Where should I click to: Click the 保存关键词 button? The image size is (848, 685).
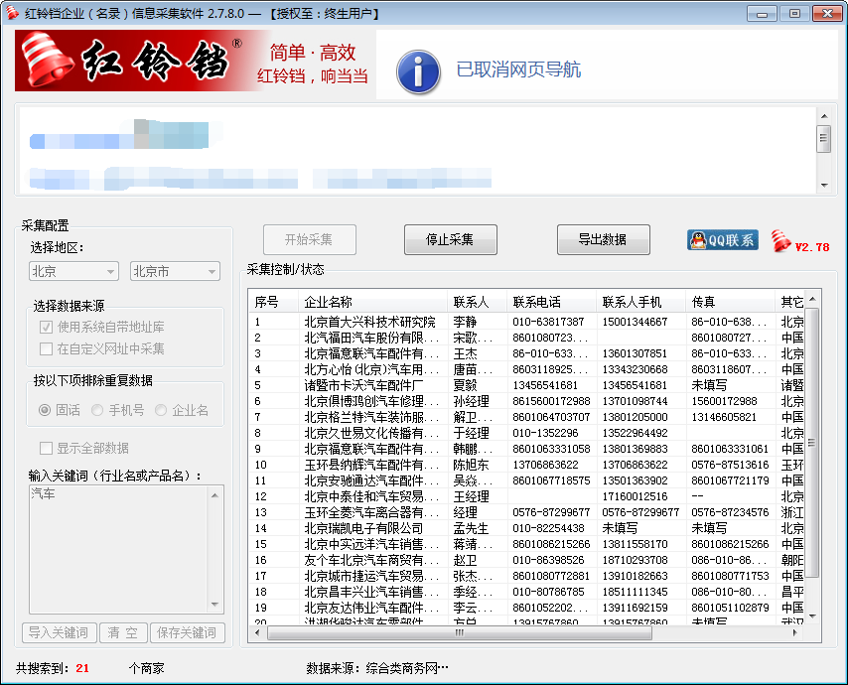pos(187,632)
